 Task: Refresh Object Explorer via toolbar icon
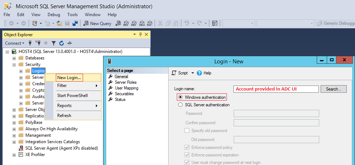pyautogui.click(x=61, y=43)
